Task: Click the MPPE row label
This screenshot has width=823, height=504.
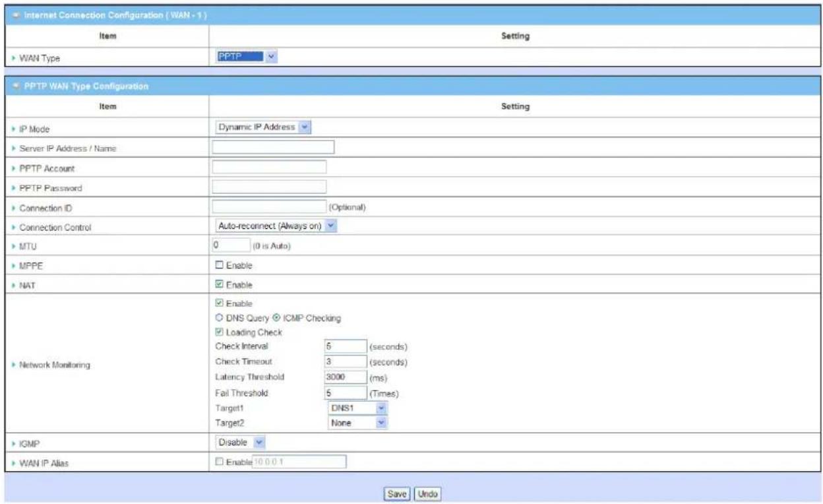Action: pos(32,267)
